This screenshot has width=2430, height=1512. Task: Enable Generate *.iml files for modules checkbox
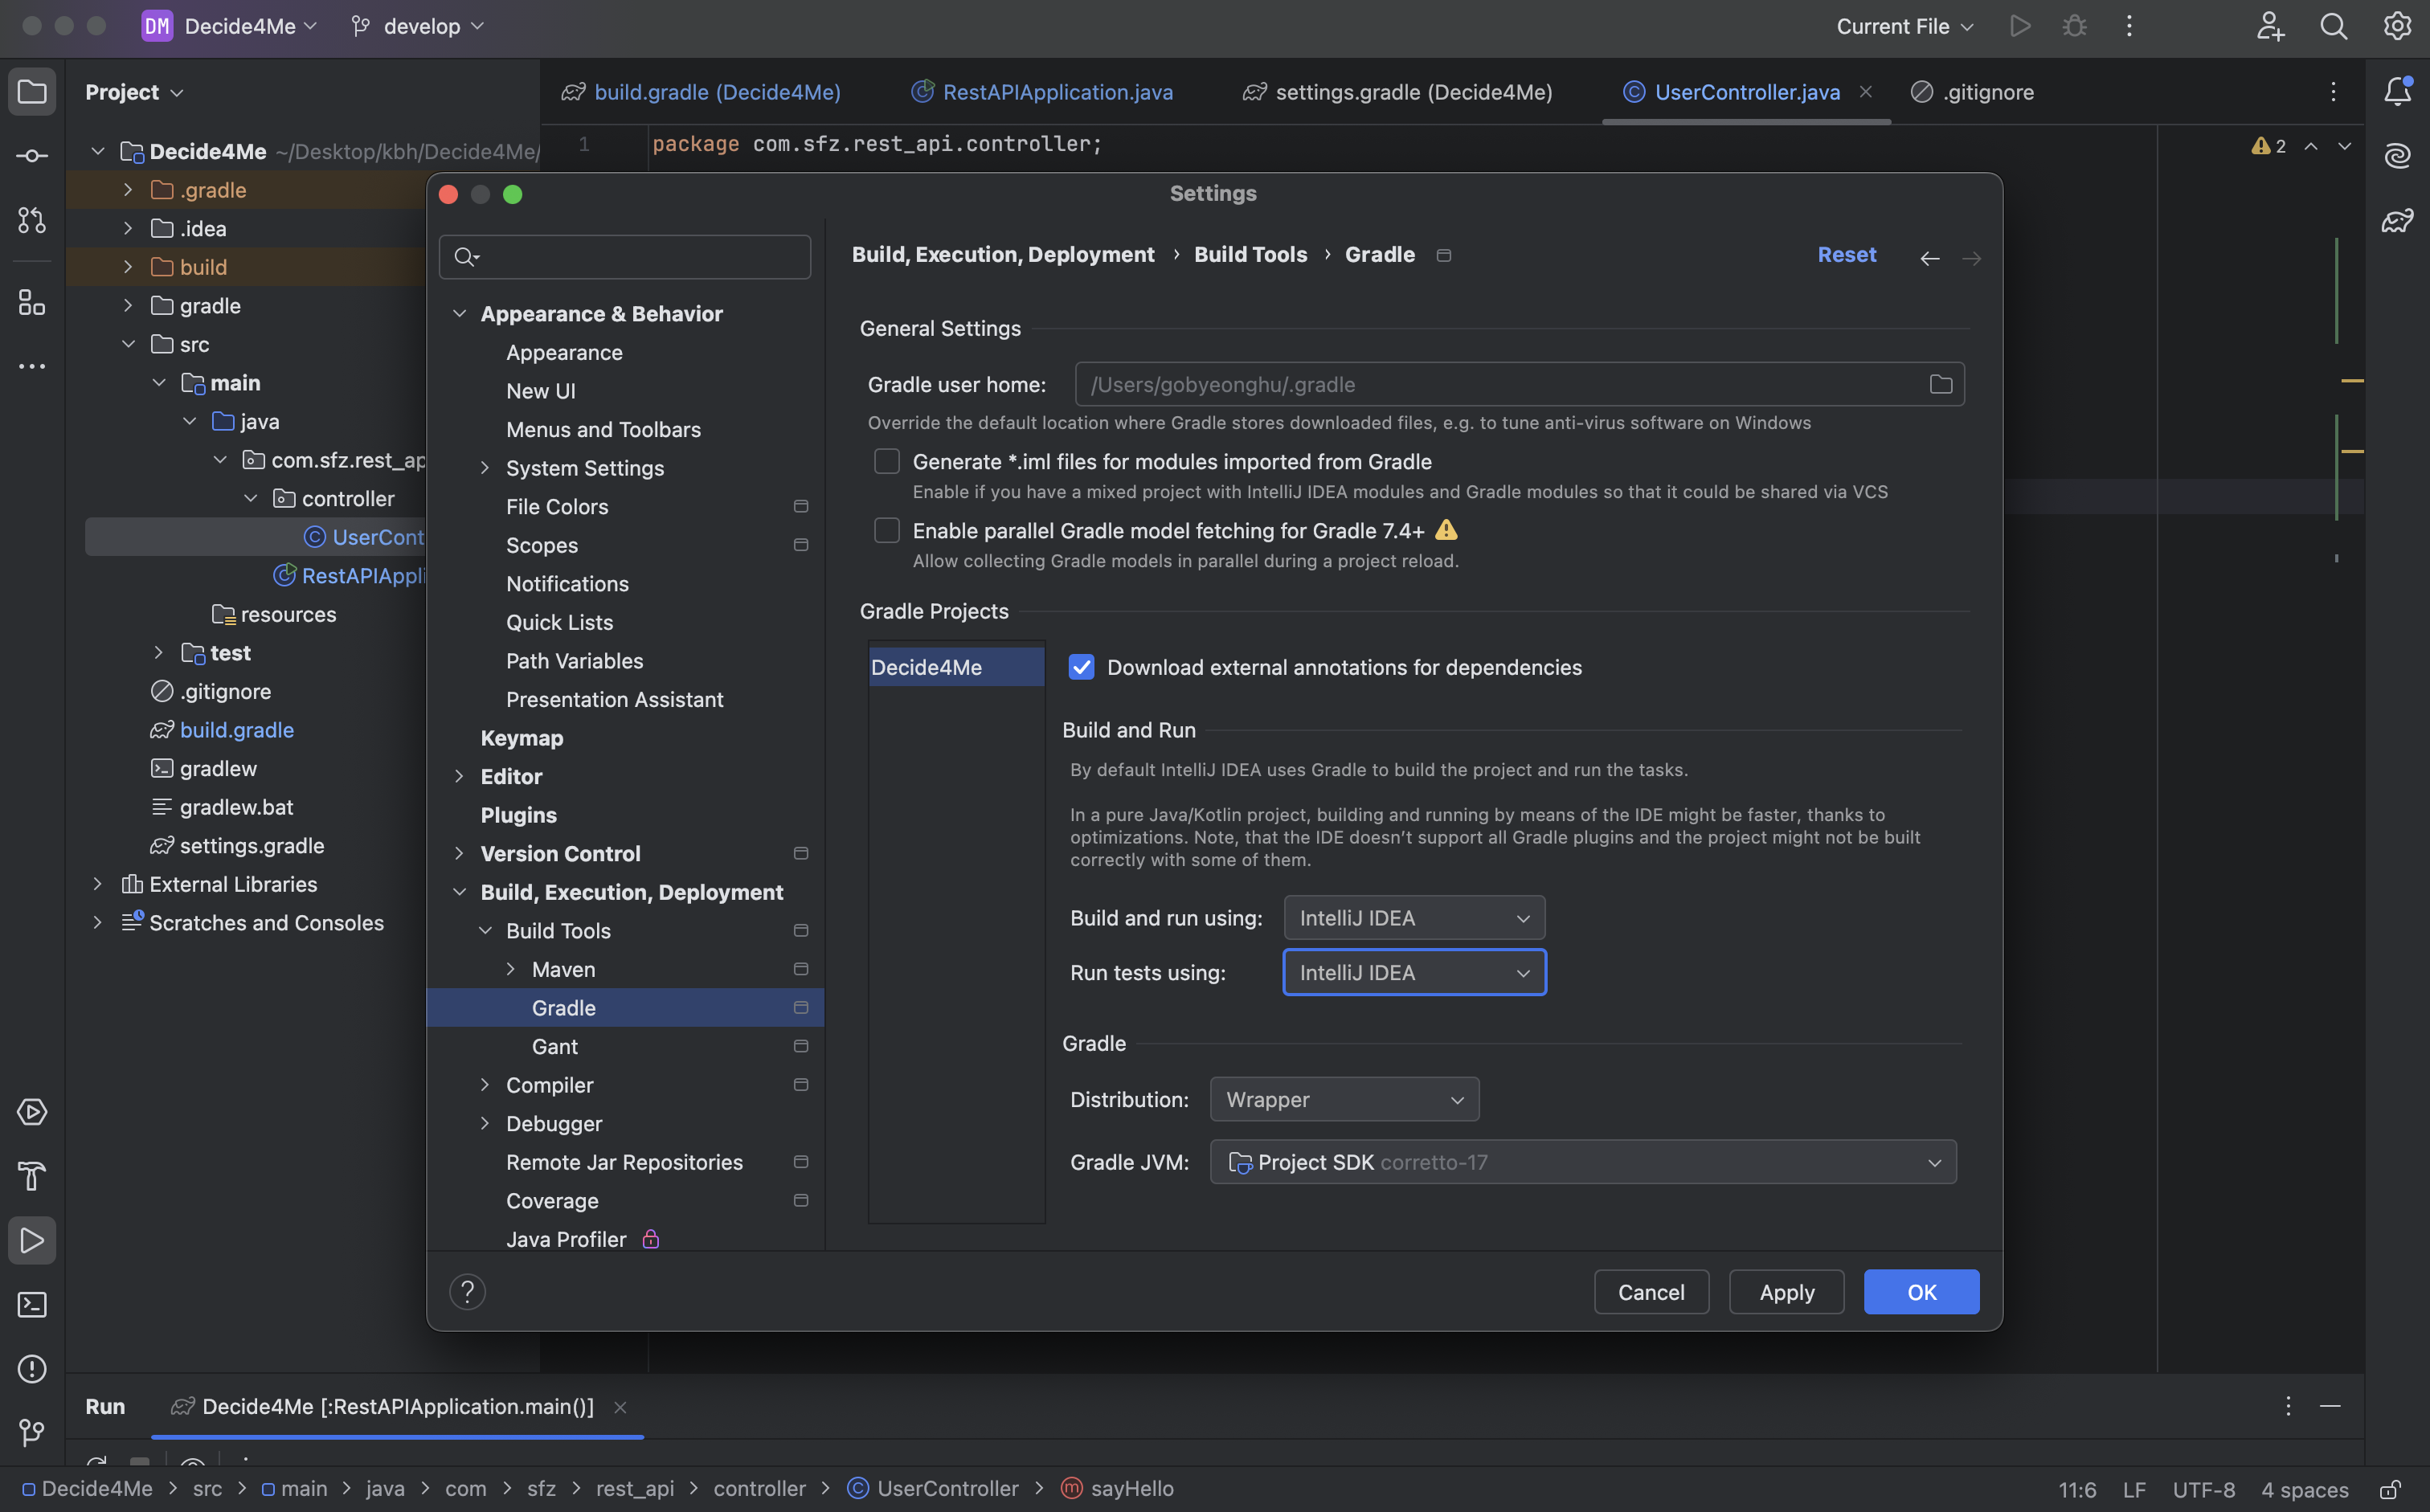click(x=887, y=461)
